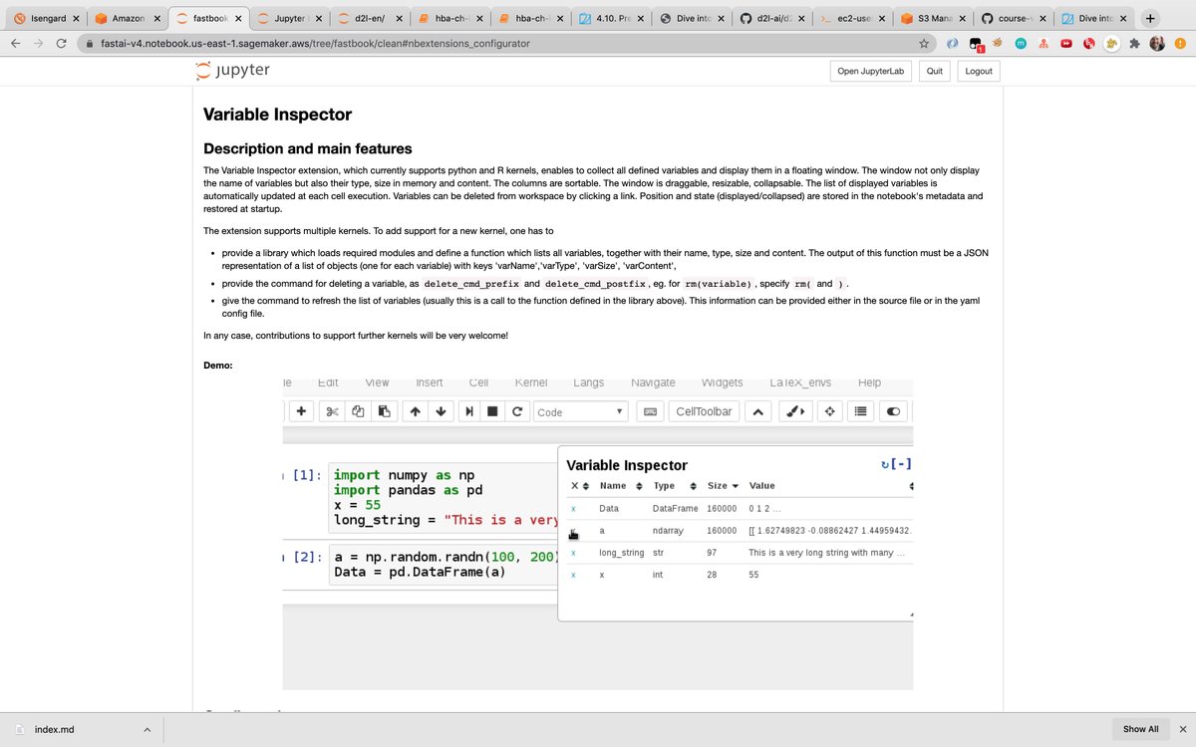Bookmark this page with the star icon
The image size is (1196, 747).
[x=924, y=43]
